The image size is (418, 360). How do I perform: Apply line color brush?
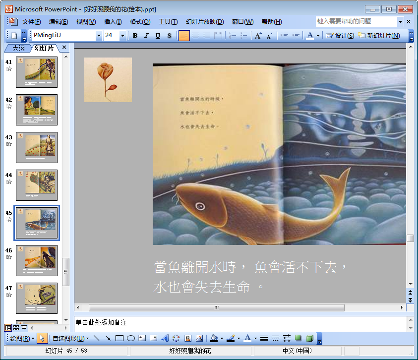click(x=231, y=338)
